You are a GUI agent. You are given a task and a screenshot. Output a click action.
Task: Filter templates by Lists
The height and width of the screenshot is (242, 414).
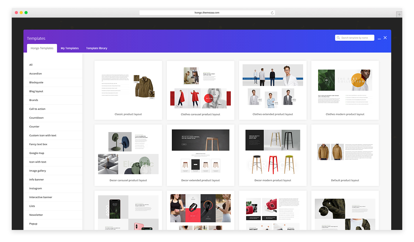pos(53,206)
